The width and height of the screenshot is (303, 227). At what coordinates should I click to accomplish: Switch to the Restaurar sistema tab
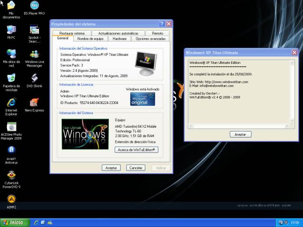click(71, 33)
